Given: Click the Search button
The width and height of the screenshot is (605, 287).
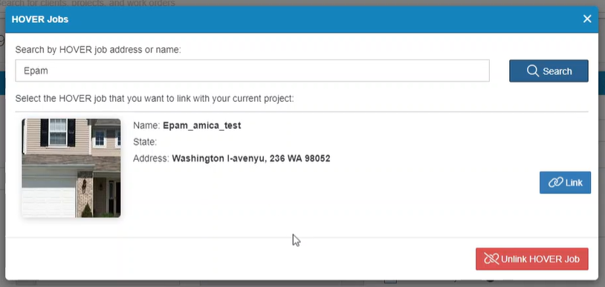Looking at the screenshot, I should [x=549, y=71].
